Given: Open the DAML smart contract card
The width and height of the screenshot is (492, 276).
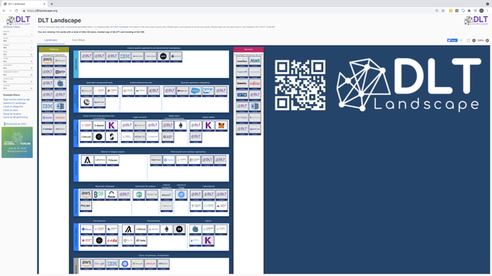Looking at the screenshot, I should tap(99, 126).
